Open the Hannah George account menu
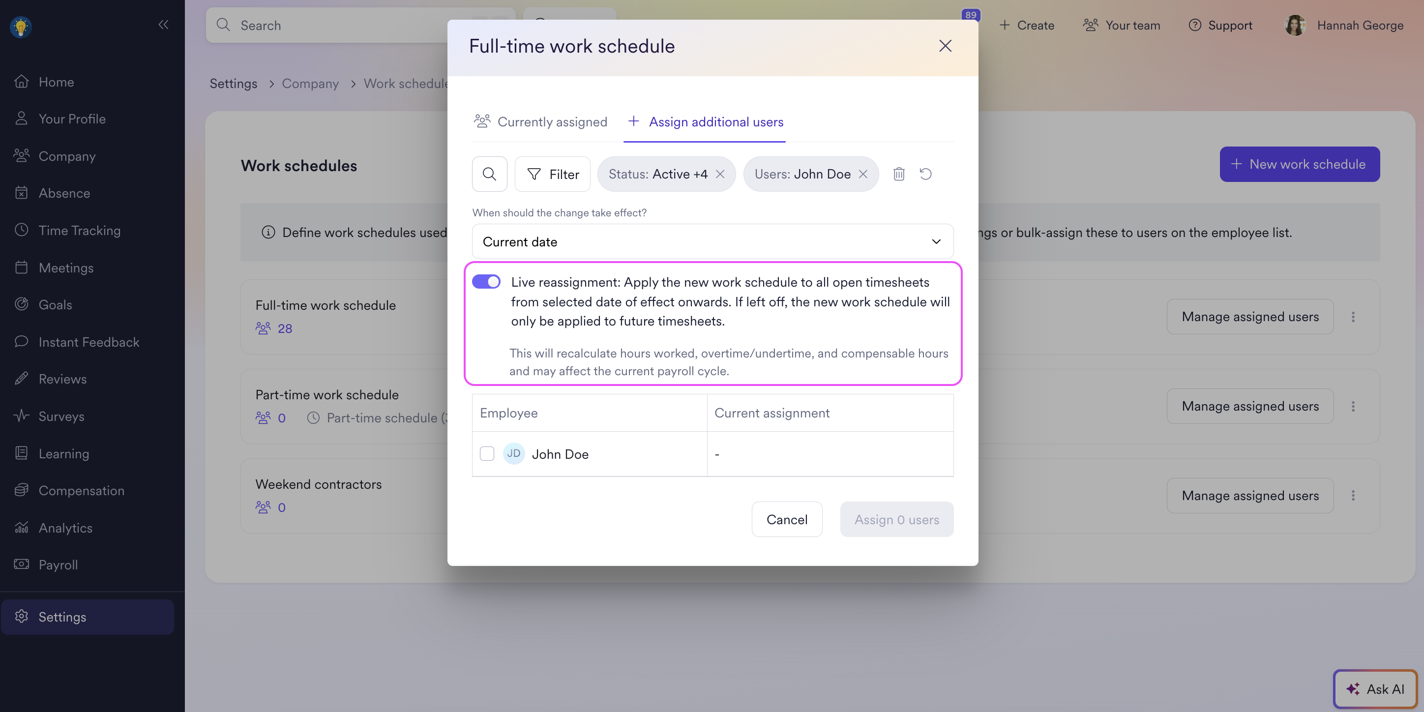Image resolution: width=1424 pixels, height=712 pixels. pos(1344,26)
